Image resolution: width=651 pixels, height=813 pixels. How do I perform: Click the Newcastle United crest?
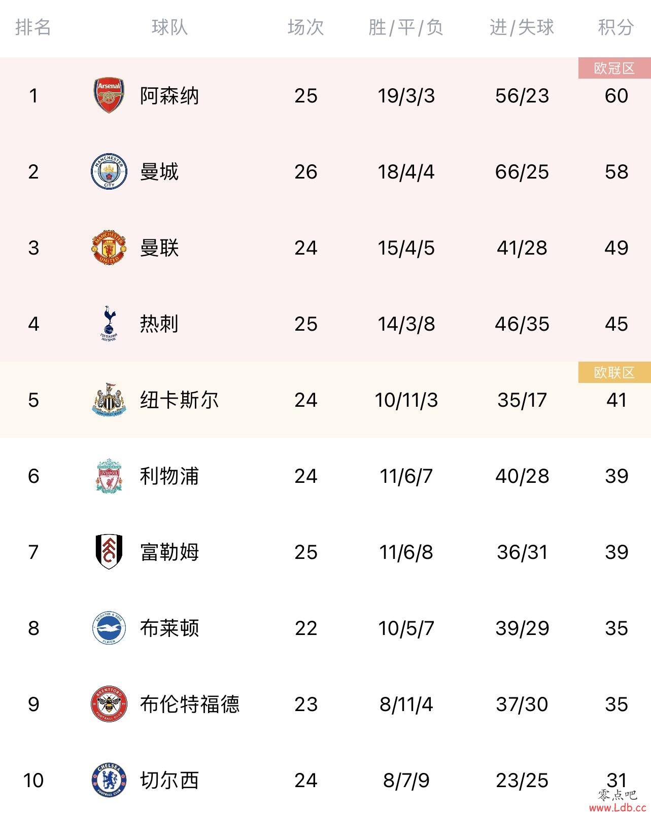click(109, 400)
